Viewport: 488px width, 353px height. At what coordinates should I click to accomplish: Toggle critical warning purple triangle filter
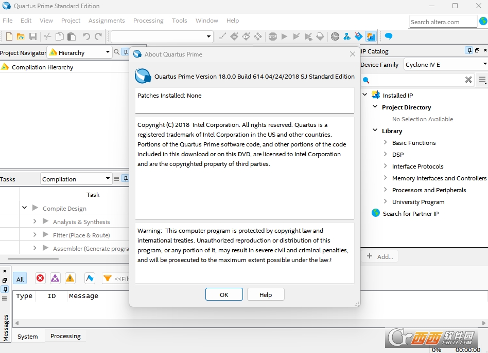[55, 278]
